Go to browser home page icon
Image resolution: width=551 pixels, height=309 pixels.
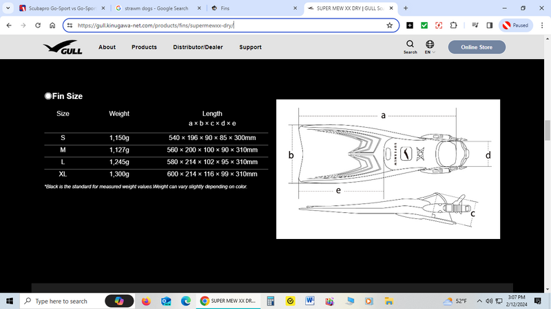tap(52, 25)
